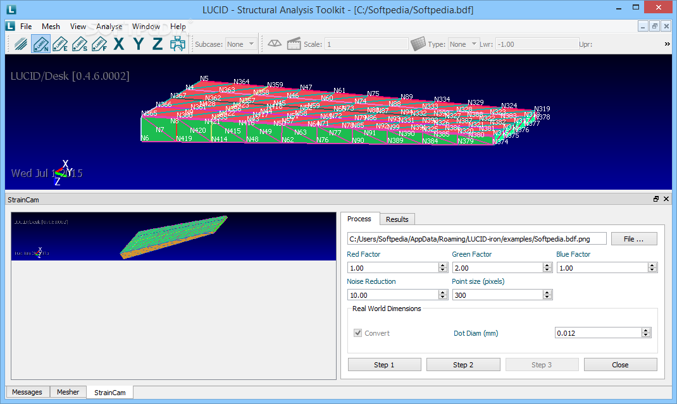Open the Subcase dropdown

[241, 44]
